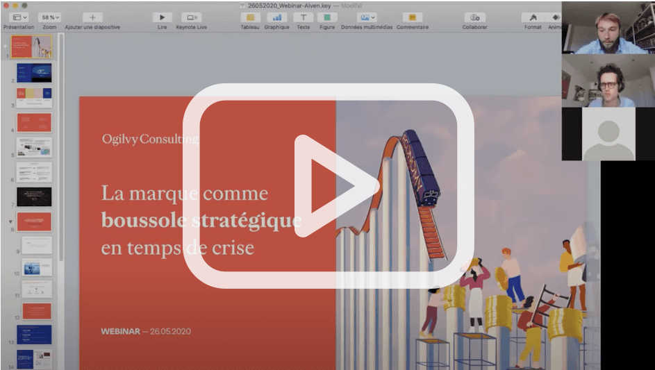Click the document title 26052020_Webinar-Alven.key
The width and height of the screenshot is (655, 370).
289,6
